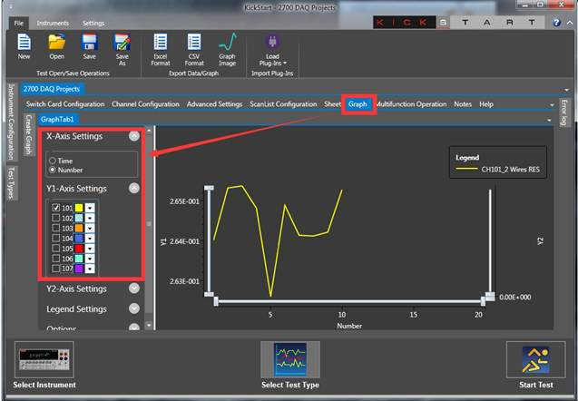Collapse the X-Axis Settings section
Image resolution: width=578 pixels, height=401 pixels.
[x=134, y=136]
